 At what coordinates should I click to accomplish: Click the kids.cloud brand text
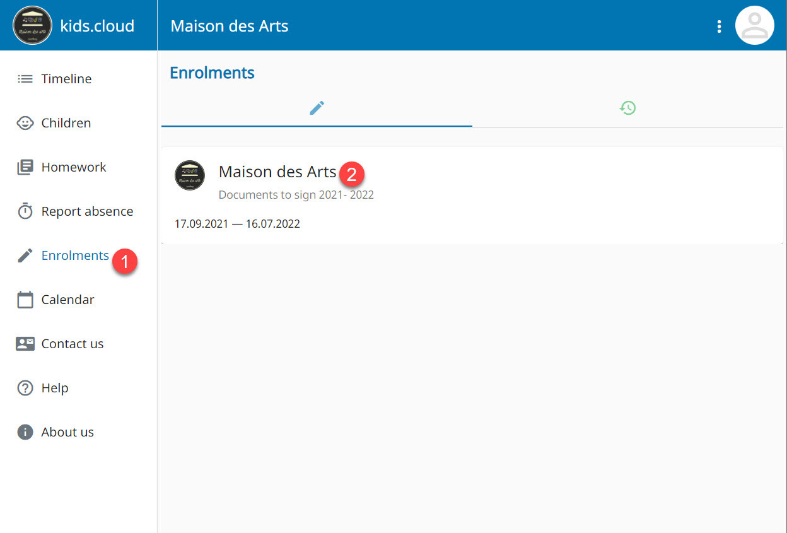tap(97, 26)
